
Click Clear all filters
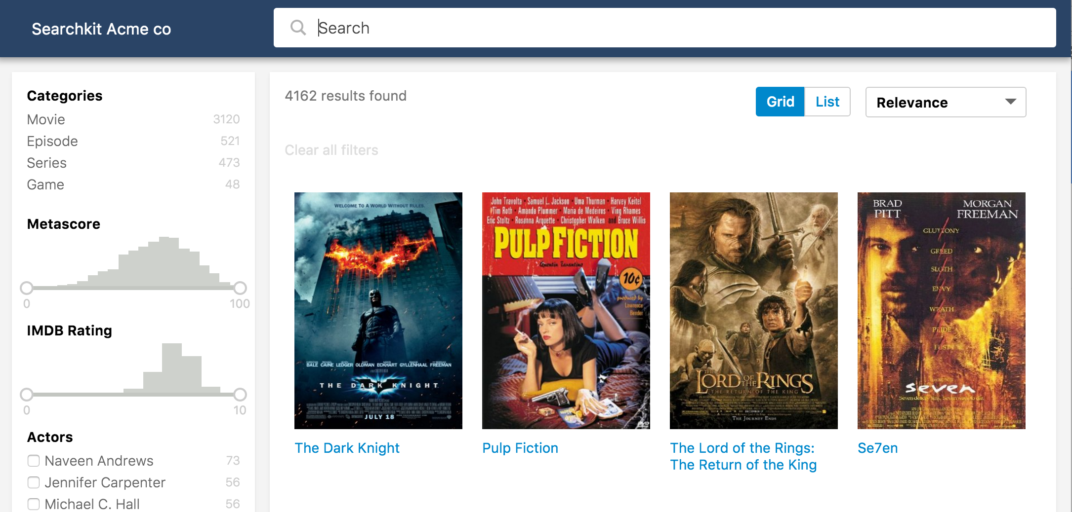(331, 150)
